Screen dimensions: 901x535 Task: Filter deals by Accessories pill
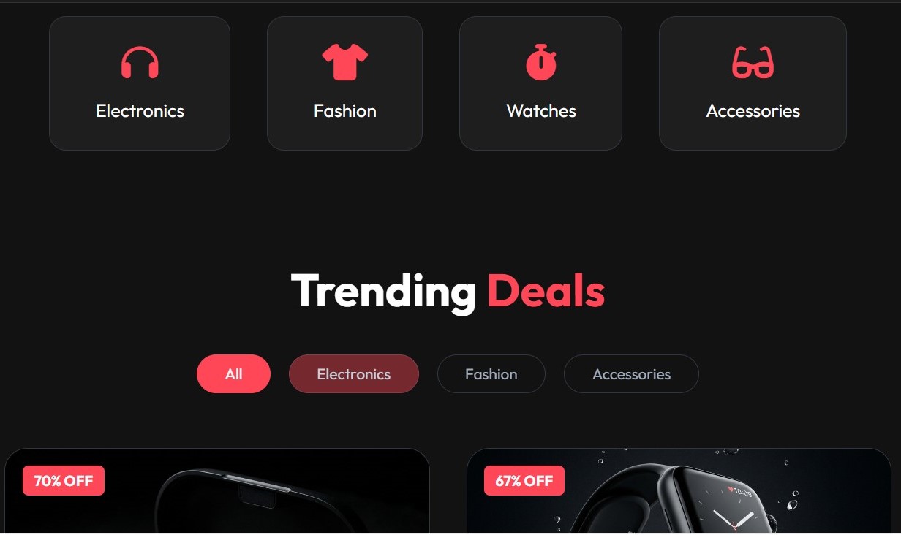pyautogui.click(x=631, y=374)
